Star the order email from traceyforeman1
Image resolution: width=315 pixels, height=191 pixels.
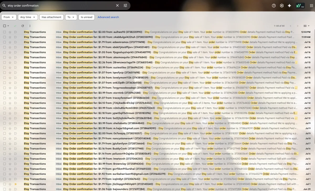pos(10,98)
